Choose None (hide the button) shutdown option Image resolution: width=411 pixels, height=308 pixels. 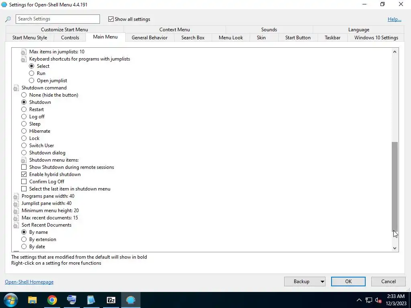pyautogui.click(x=24, y=95)
